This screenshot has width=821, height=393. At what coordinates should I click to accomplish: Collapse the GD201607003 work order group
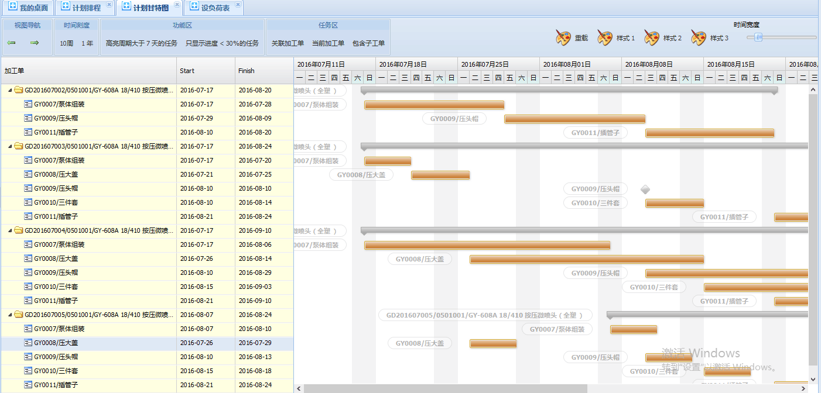(10, 146)
